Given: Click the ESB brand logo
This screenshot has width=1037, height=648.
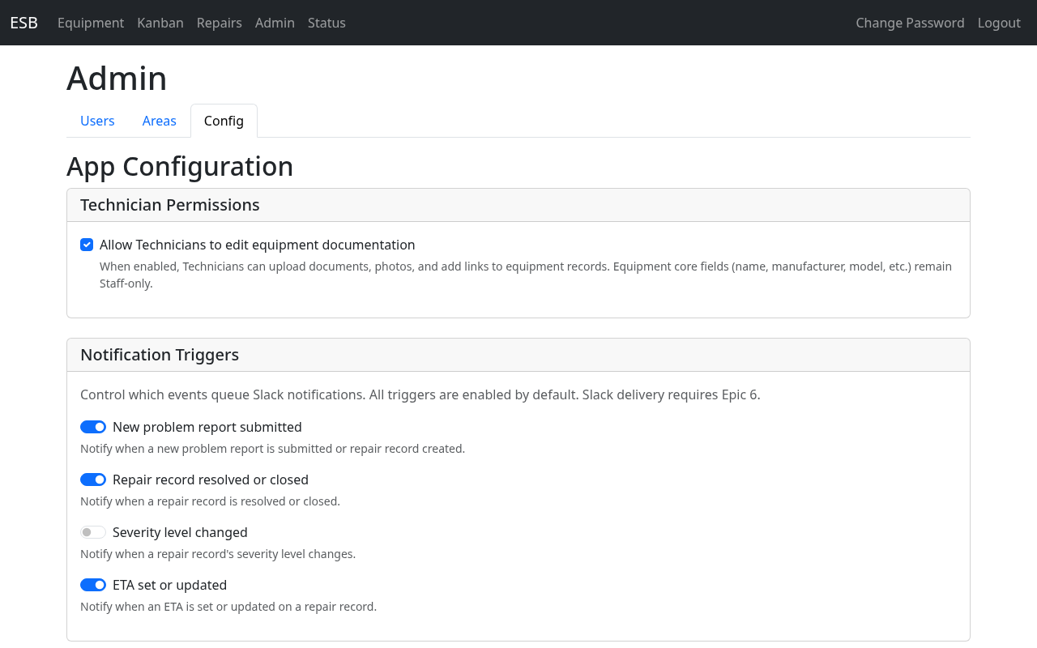Looking at the screenshot, I should [23, 23].
